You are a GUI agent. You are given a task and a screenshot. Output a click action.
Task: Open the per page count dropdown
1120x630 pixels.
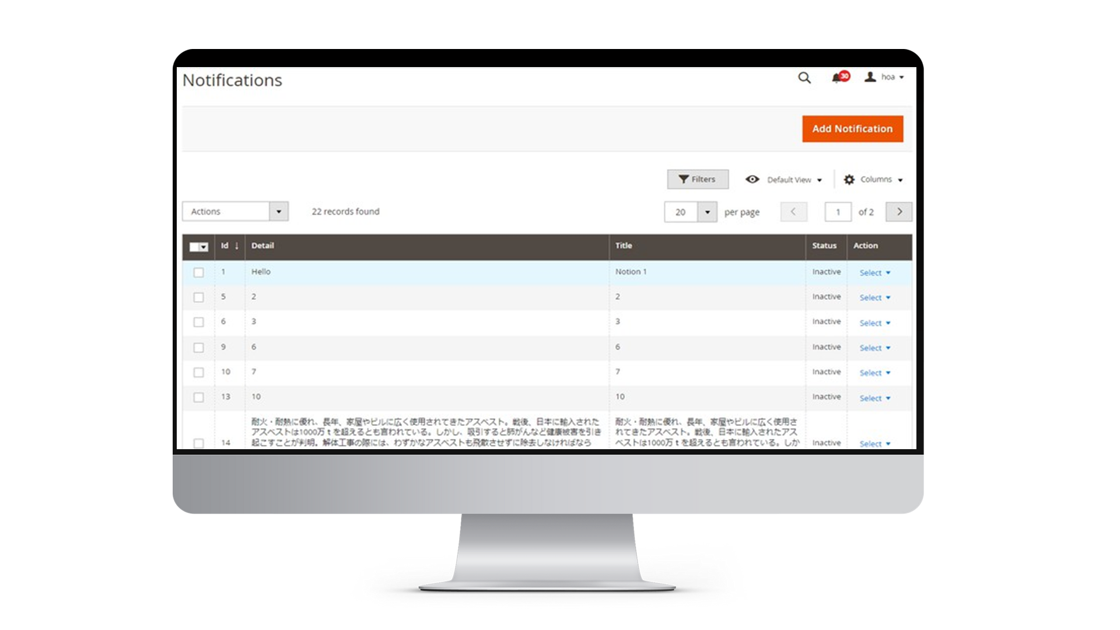click(x=707, y=212)
